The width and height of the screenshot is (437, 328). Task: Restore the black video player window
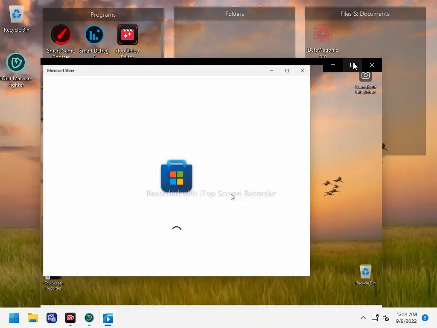352,65
